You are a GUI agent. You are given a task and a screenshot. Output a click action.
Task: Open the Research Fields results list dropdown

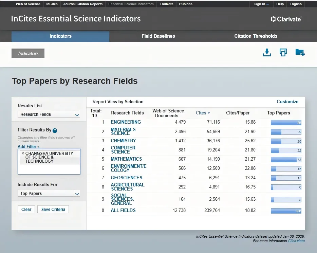[x=49, y=114]
